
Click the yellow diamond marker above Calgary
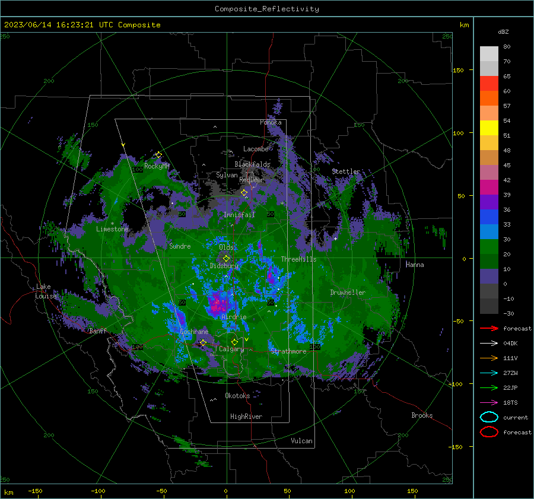[234, 342]
